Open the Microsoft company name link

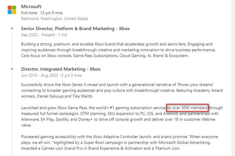click(31, 7)
